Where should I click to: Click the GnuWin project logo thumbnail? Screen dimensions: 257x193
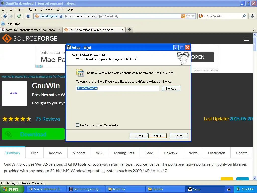pyautogui.click(x=14, y=93)
